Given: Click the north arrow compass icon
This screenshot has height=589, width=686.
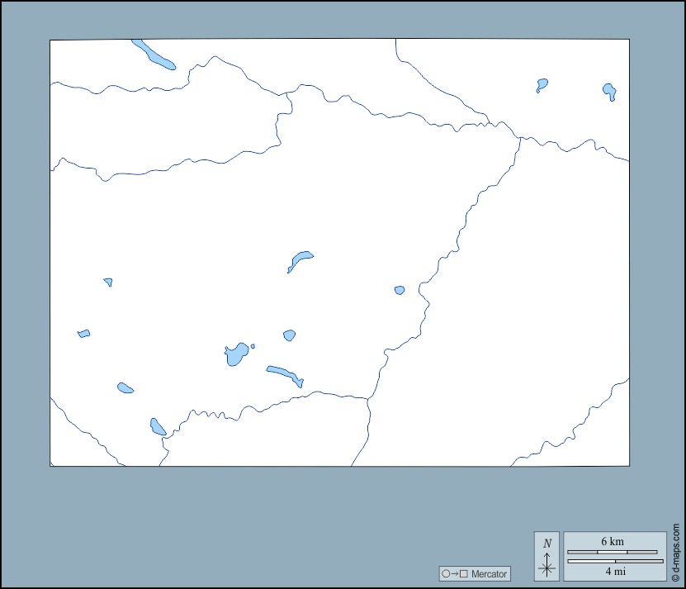Looking at the screenshot, I should click(546, 564).
